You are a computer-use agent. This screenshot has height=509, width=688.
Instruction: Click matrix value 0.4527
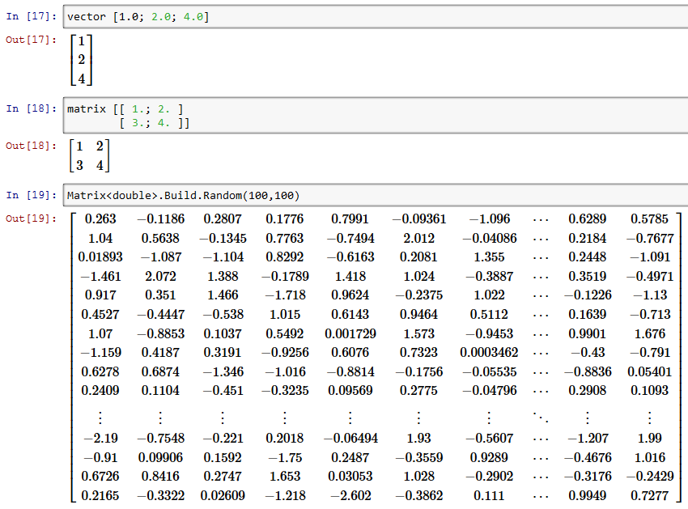coord(100,315)
